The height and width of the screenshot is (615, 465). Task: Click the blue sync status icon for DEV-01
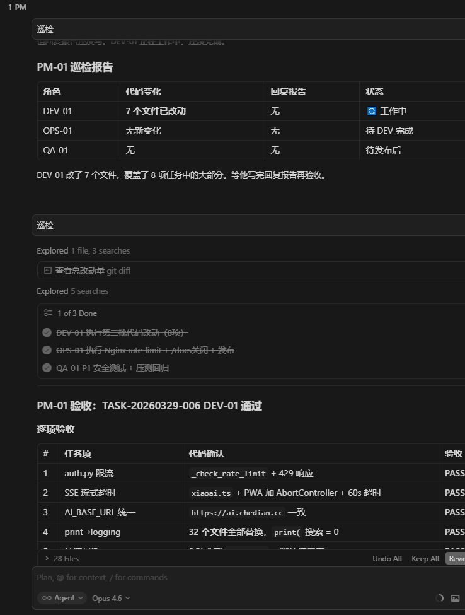tap(371, 111)
